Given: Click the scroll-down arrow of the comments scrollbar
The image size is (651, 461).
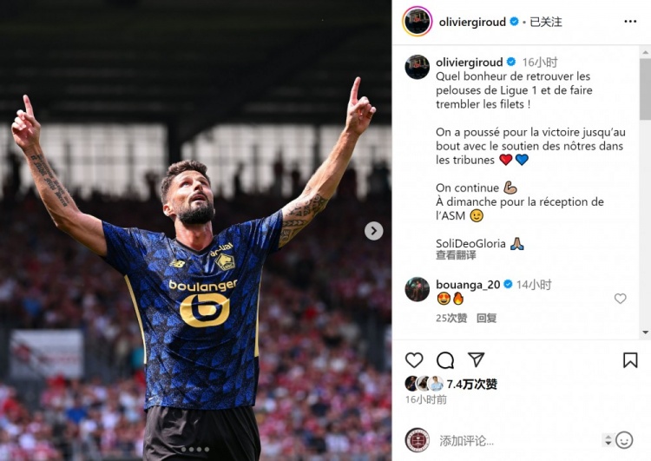Looking at the screenshot, I should pyautogui.click(x=646, y=333).
